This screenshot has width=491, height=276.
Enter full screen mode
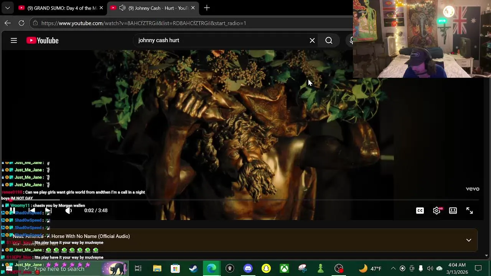coord(470,210)
